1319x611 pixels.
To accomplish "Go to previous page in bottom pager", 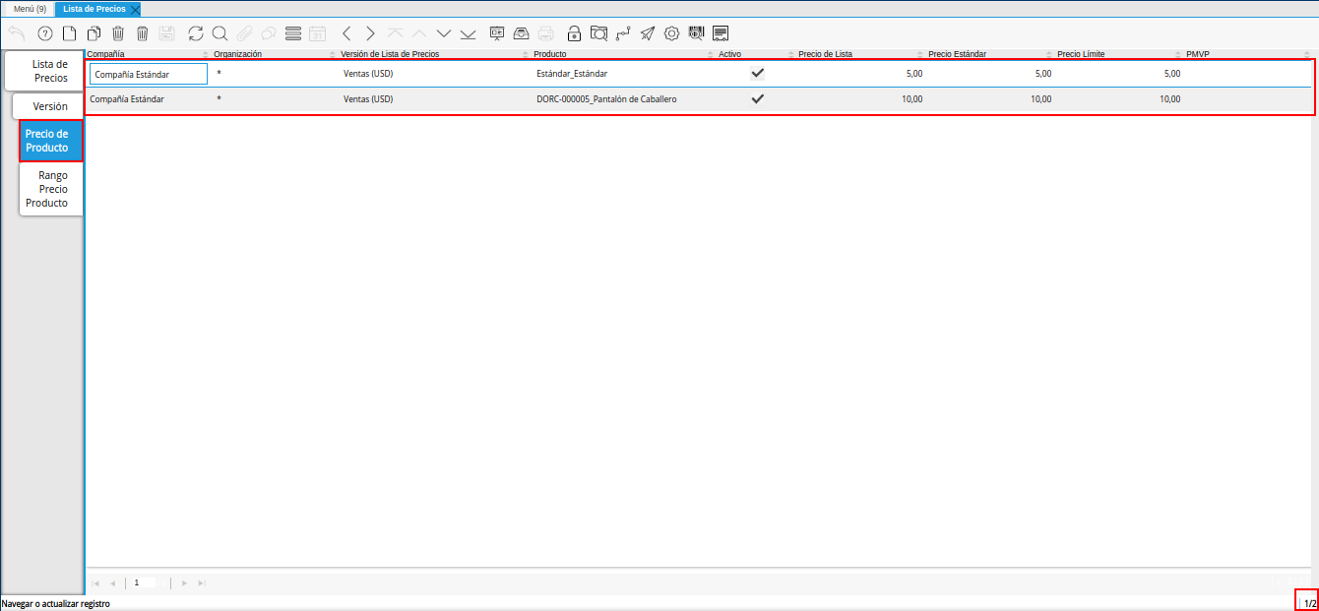I will point(113,583).
